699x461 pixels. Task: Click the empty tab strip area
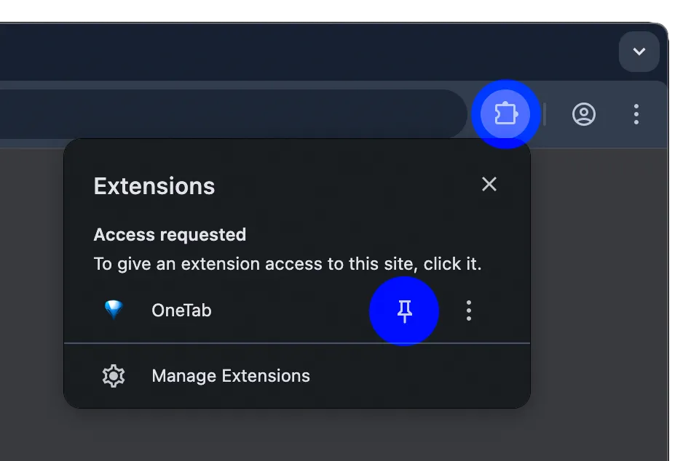click(291, 52)
